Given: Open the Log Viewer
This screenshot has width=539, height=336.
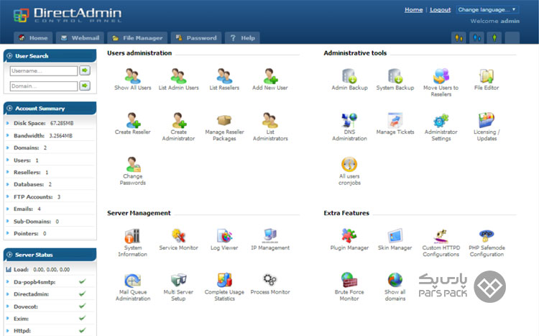Looking at the screenshot, I should [224, 240].
